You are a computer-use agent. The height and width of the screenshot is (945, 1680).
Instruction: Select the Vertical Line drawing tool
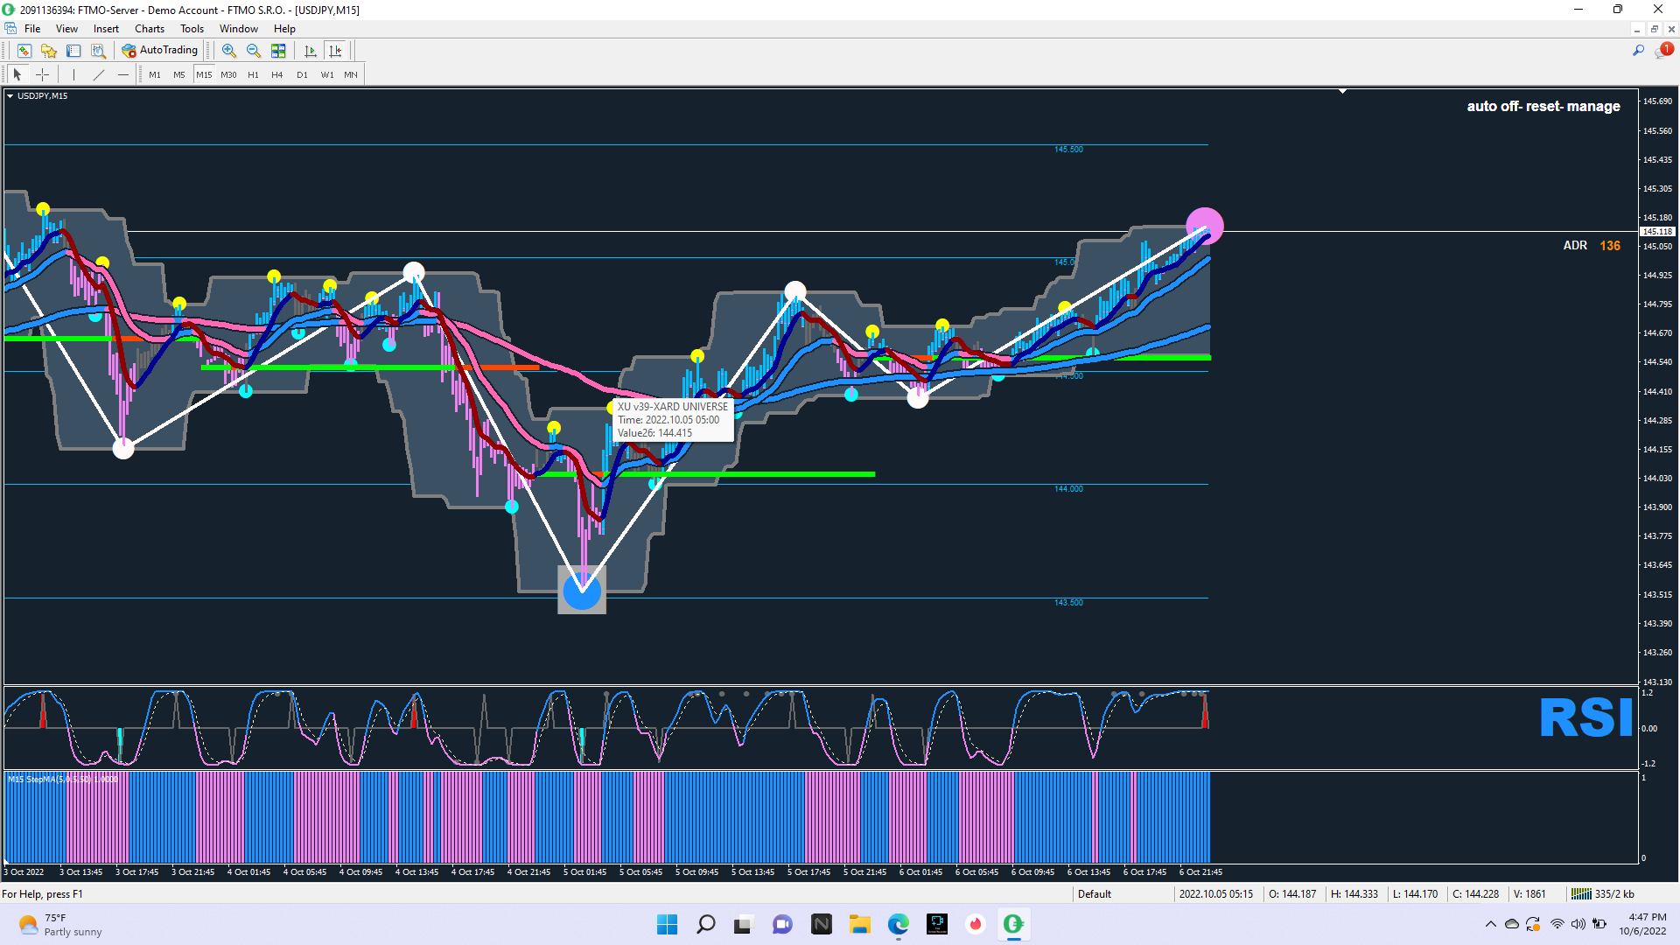(73, 74)
